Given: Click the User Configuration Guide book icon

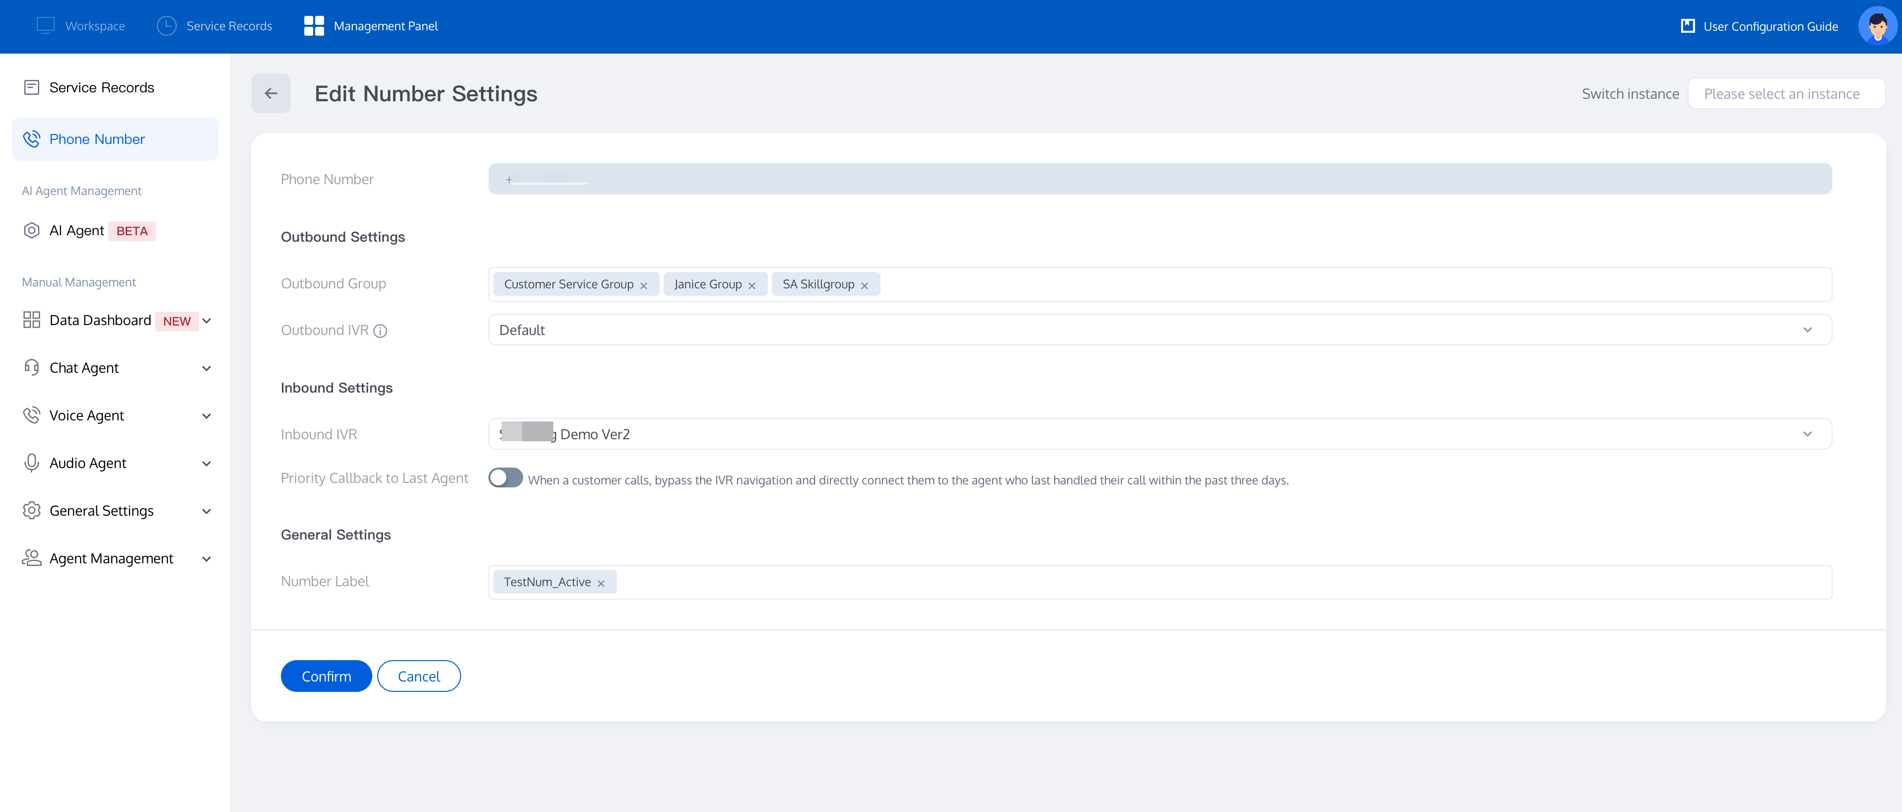Looking at the screenshot, I should (x=1687, y=27).
